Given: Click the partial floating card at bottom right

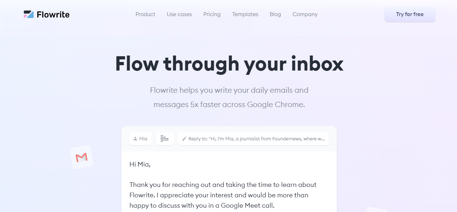Looking at the screenshot, I should point(376,209).
